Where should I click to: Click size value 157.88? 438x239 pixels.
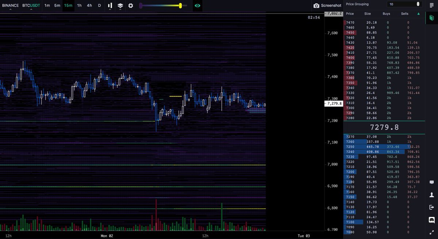pos(372,141)
